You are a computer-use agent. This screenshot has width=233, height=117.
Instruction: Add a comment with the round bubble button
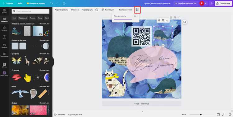click(x=185, y=22)
